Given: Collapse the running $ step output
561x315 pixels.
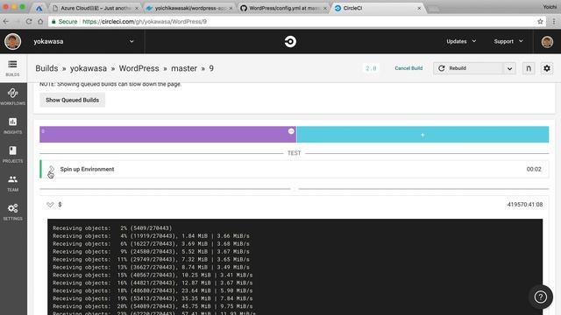Looking at the screenshot, I should point(50,205).
